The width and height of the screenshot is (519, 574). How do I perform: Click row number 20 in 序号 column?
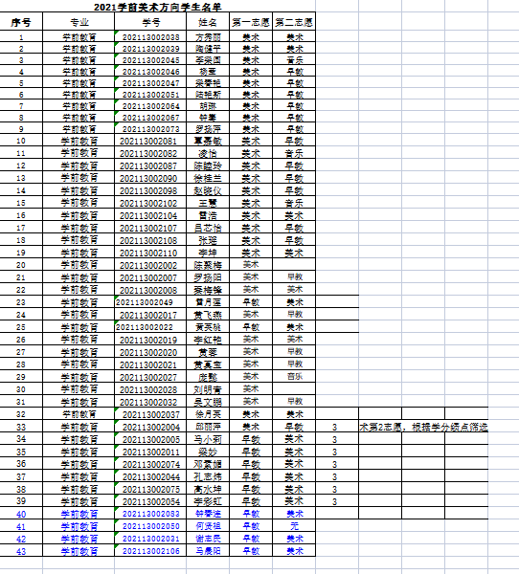(21, 265)
